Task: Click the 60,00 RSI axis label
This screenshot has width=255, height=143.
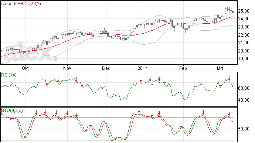Action: [244, 88]
